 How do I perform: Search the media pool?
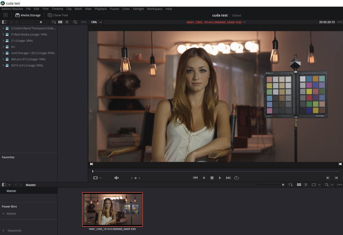tap(327, 185)
